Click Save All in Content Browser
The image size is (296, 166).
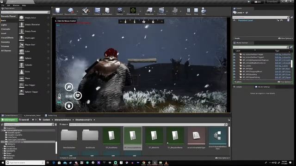(24, 120)
